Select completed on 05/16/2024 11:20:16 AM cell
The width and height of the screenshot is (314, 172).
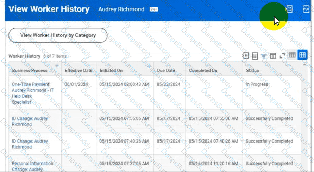coord(214,164)
